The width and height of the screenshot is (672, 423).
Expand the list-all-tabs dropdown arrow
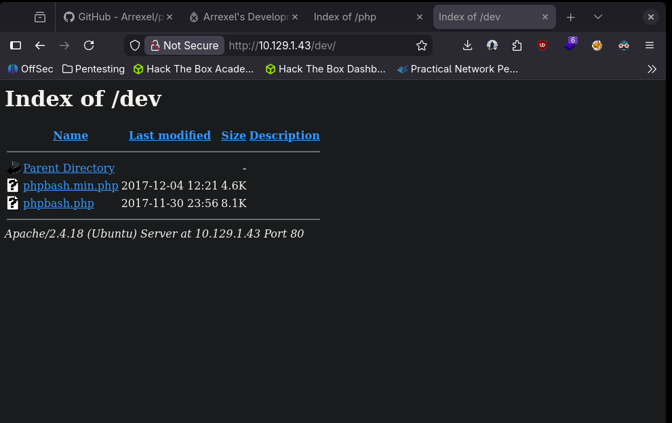597,17
